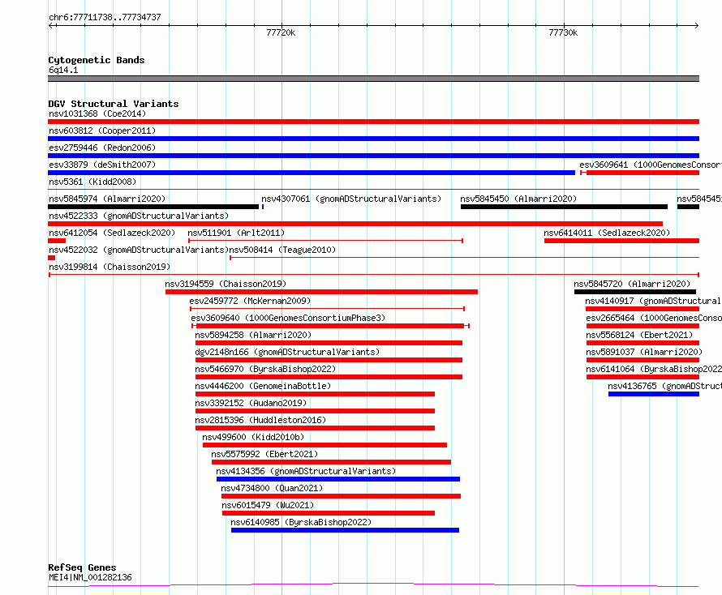Open nsv511901 (Arlt2011) variant label

coord(236,233)
